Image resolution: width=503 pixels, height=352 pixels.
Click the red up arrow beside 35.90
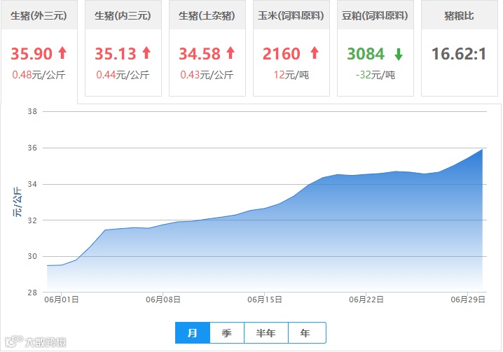62,53
